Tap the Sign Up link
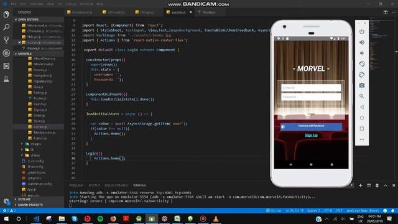The width and height of the screenshot is (398, 224). (311, 136)
